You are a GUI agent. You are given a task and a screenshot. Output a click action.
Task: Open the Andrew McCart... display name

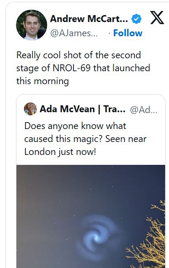click(x=89, y=19)
